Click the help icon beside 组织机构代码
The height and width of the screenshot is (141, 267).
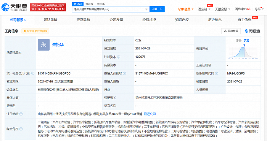217,73
